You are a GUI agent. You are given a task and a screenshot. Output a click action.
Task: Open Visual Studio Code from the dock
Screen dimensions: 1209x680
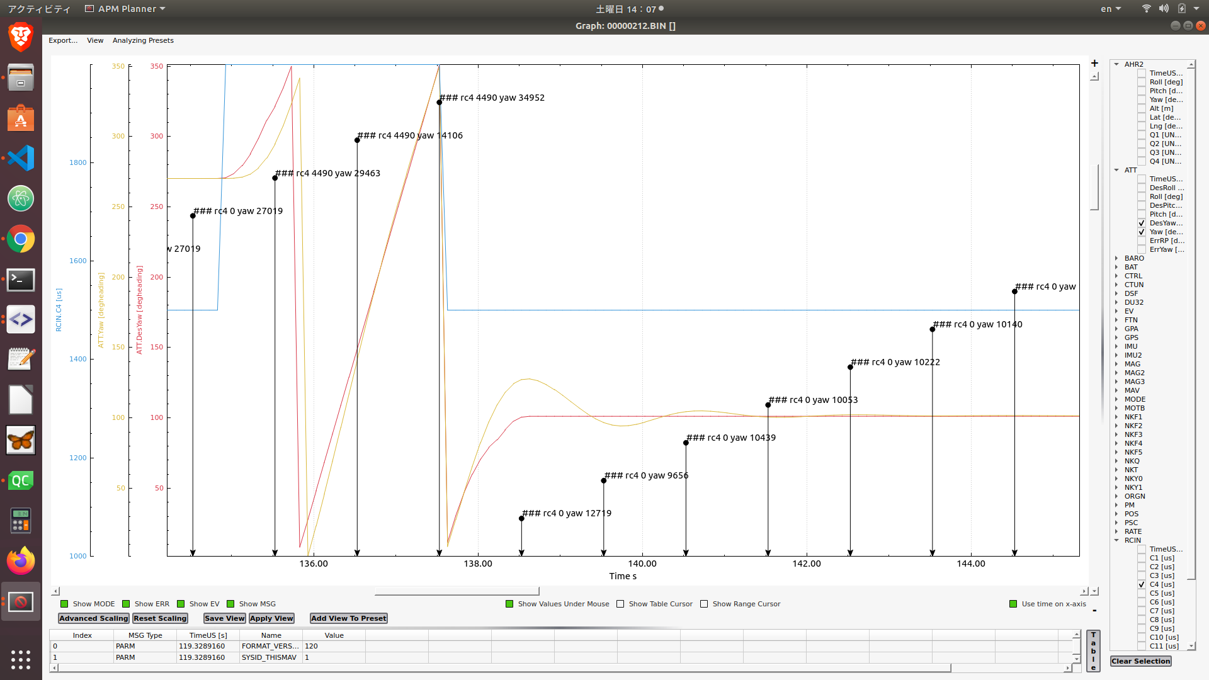pos(21,158)
